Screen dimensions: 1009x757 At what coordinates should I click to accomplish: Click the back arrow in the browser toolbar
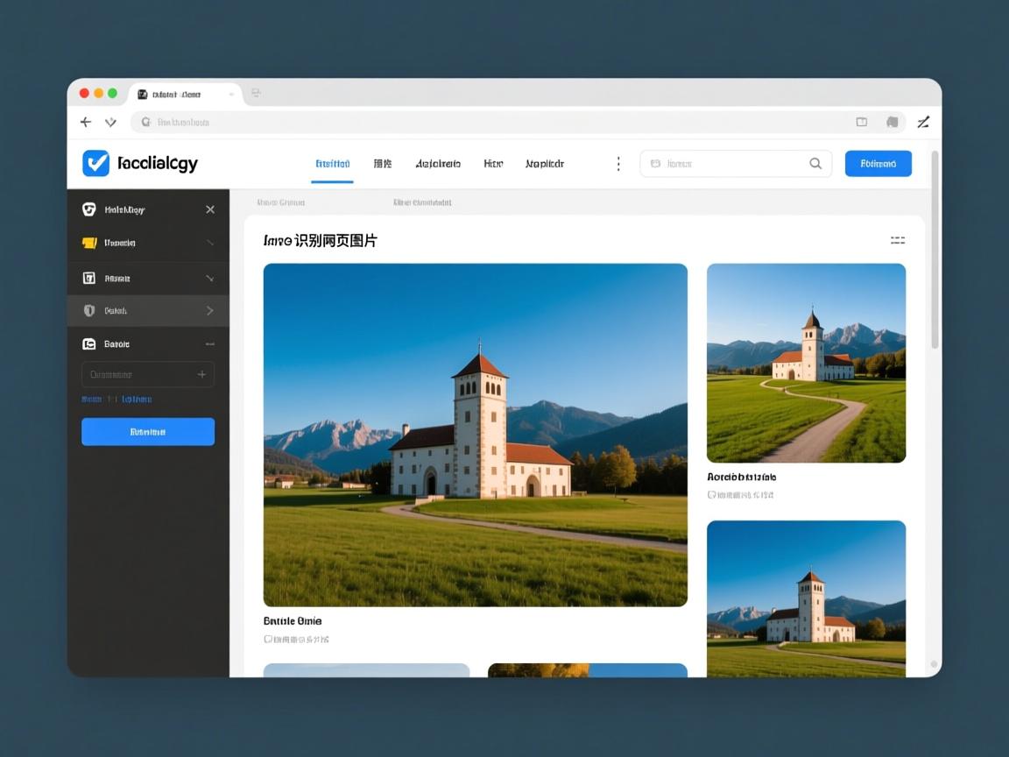[86, 123]
